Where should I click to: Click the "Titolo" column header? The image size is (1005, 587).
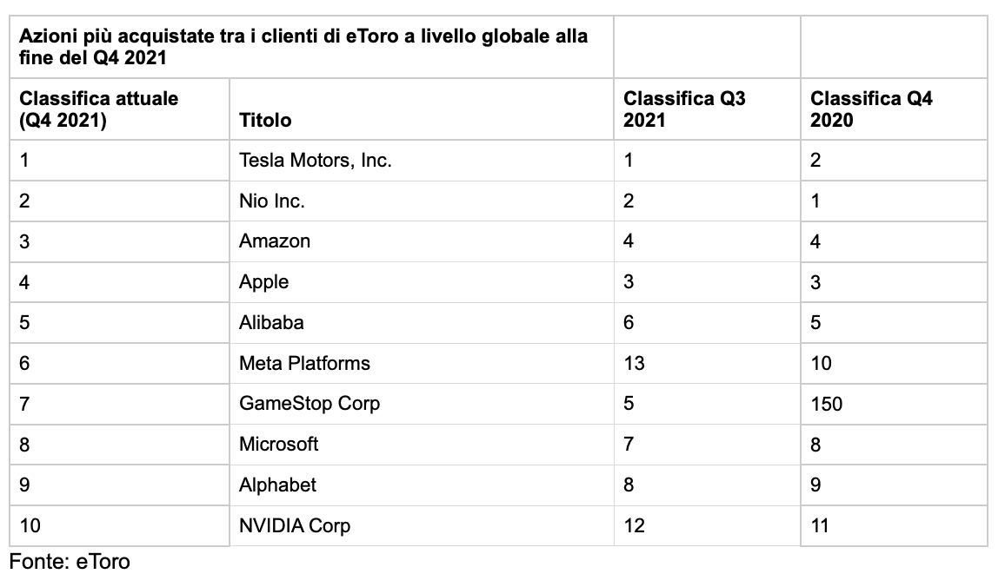click(x=266, y=120)
